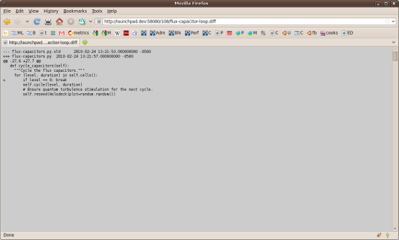This screenshot has height=240, width=399.
Task: Click the globe code-download toolbar icon
Action: (x=82, y=21)
